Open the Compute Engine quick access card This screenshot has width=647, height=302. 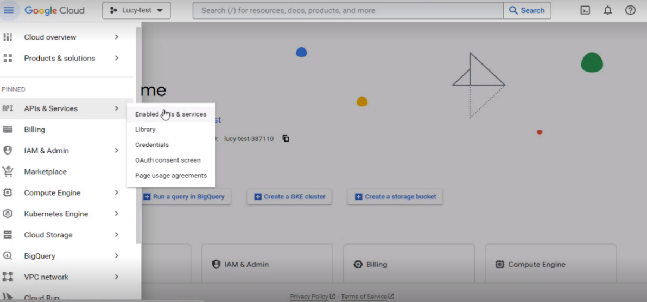click(x=550, y=264)
